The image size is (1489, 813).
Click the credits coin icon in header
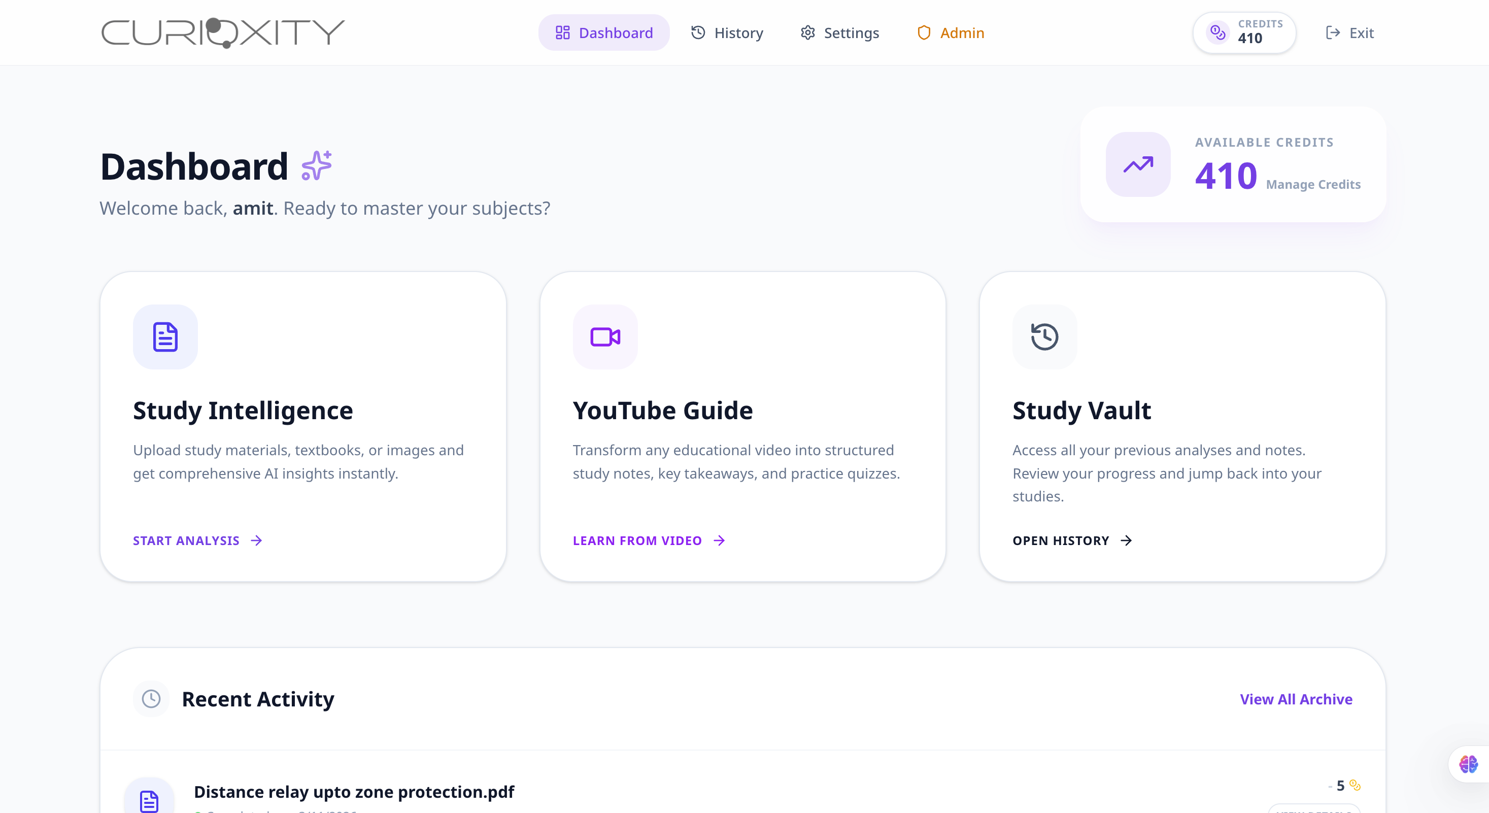point(1217,32)
